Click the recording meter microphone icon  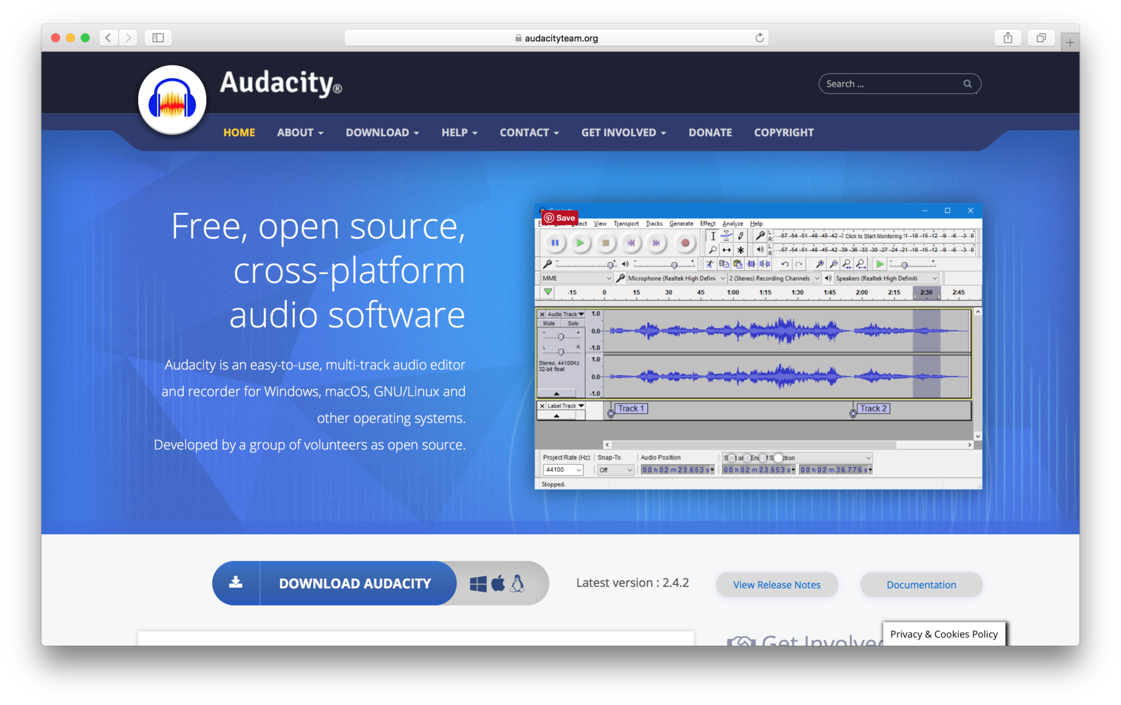pyautogui.click(x=760, y=236)
